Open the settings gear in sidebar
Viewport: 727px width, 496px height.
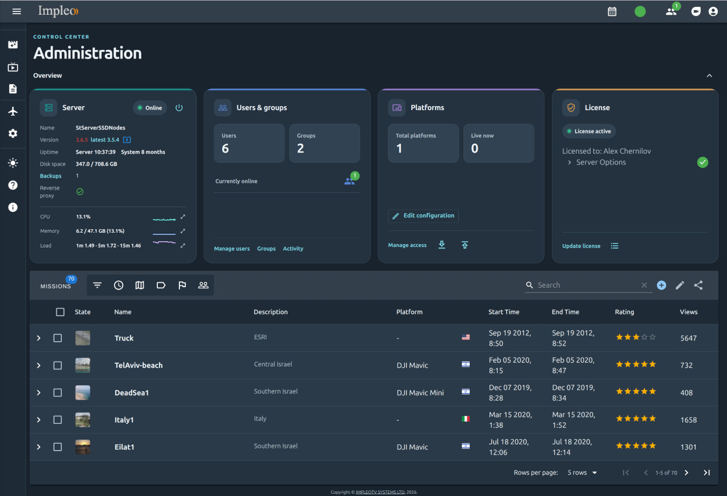12,133
